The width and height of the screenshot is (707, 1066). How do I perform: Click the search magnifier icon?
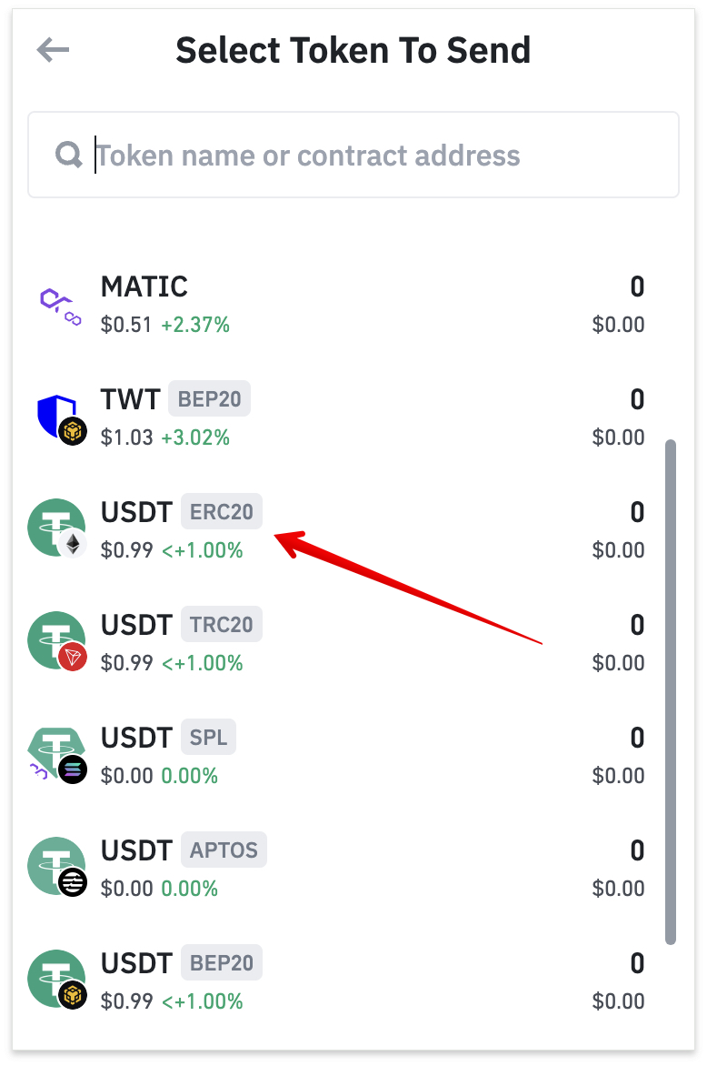pyautogui.click(x=68, y=155)
